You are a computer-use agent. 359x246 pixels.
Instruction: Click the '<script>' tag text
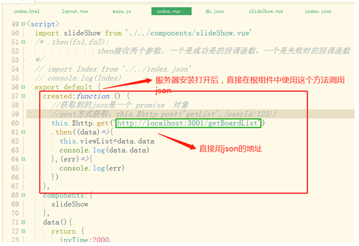click(43, 24)
